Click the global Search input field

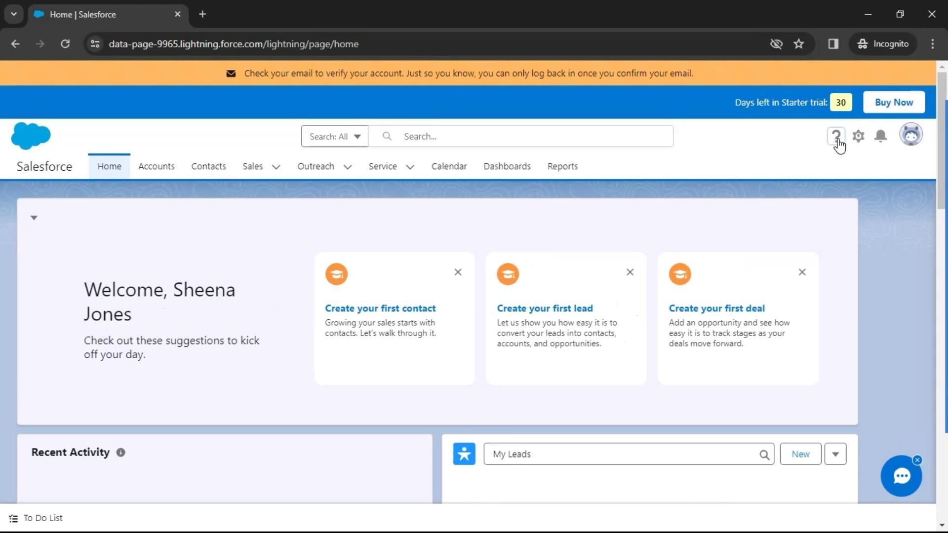pos(533,136)
